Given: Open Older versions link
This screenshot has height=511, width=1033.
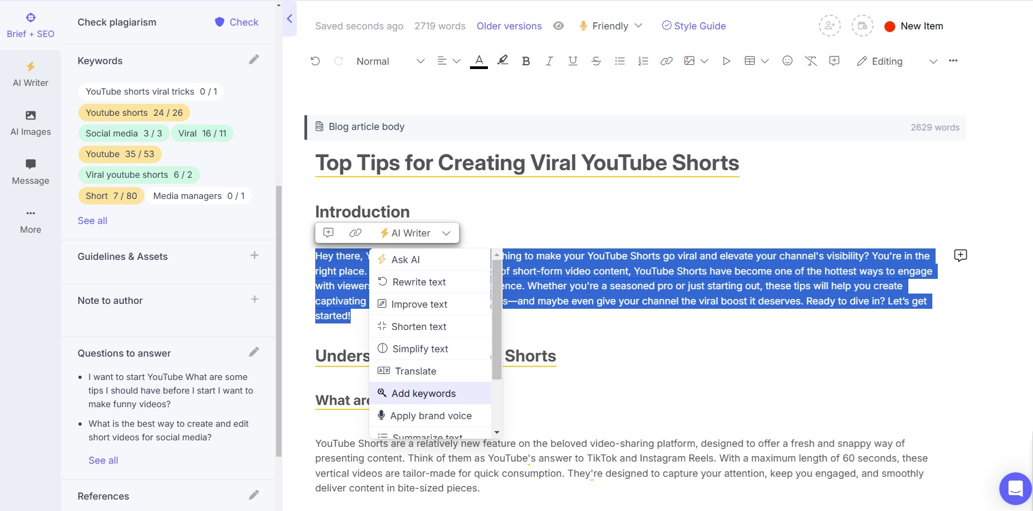Looking at the screenshot, I should tap(509, 26).
